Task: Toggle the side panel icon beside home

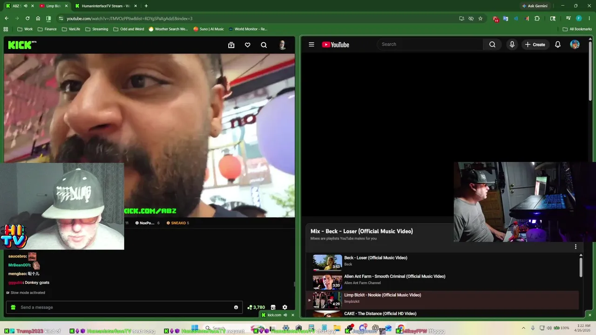Action: (x=48, y=19)
